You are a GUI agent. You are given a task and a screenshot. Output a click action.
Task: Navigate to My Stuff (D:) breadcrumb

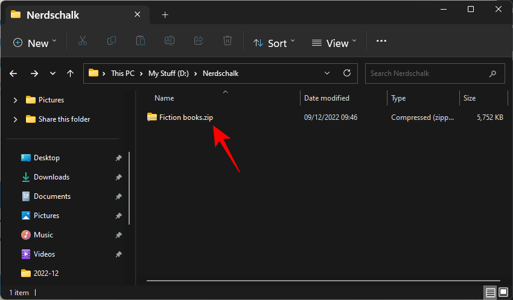click(168, 73)
